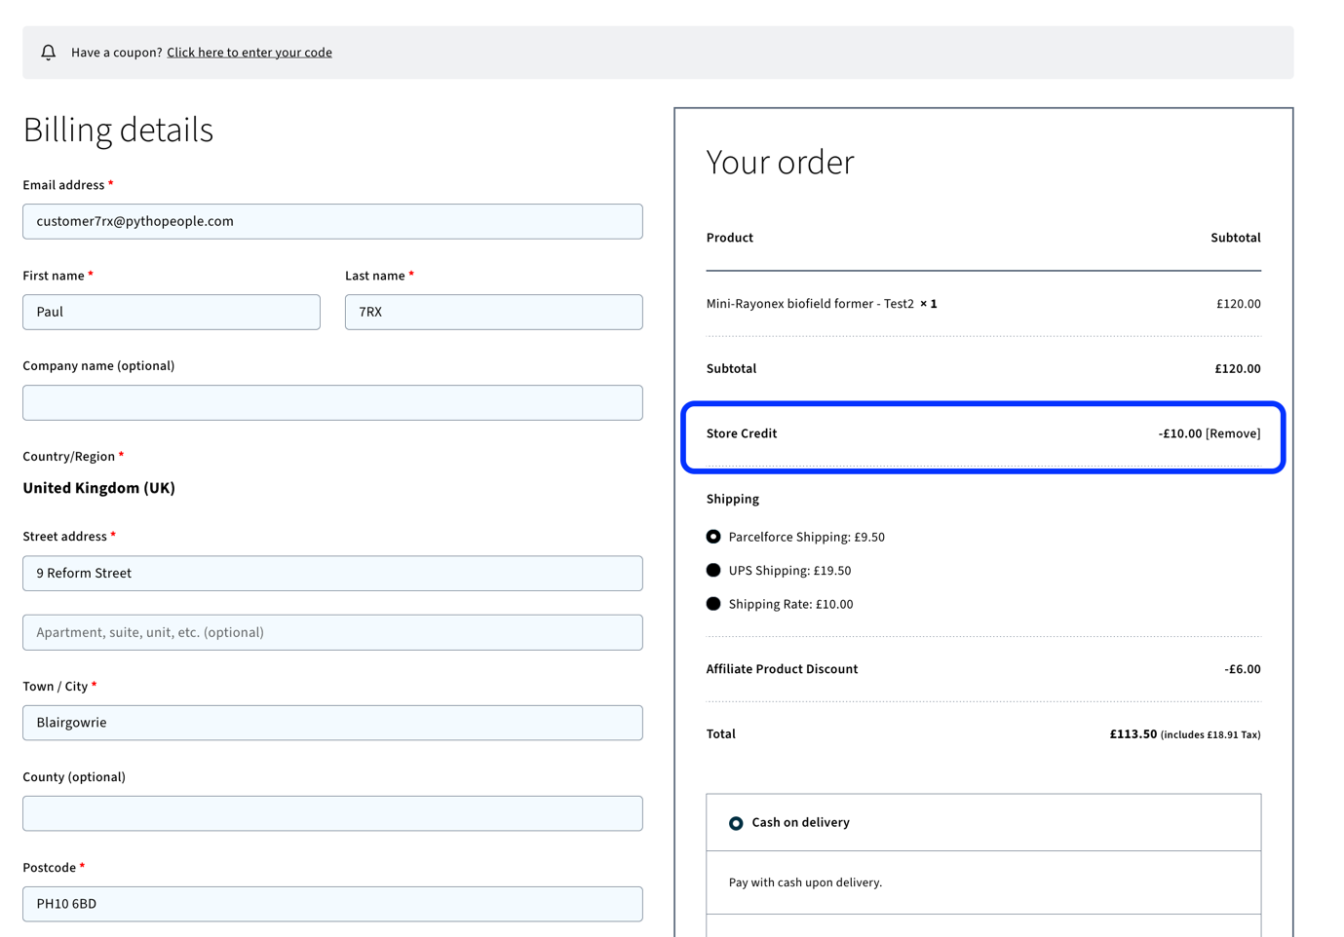The width and height of the screenshot is (1344, 937).
Task: Click the 'Affiliate Product Discount' label
Action: [x=782, y=669]
